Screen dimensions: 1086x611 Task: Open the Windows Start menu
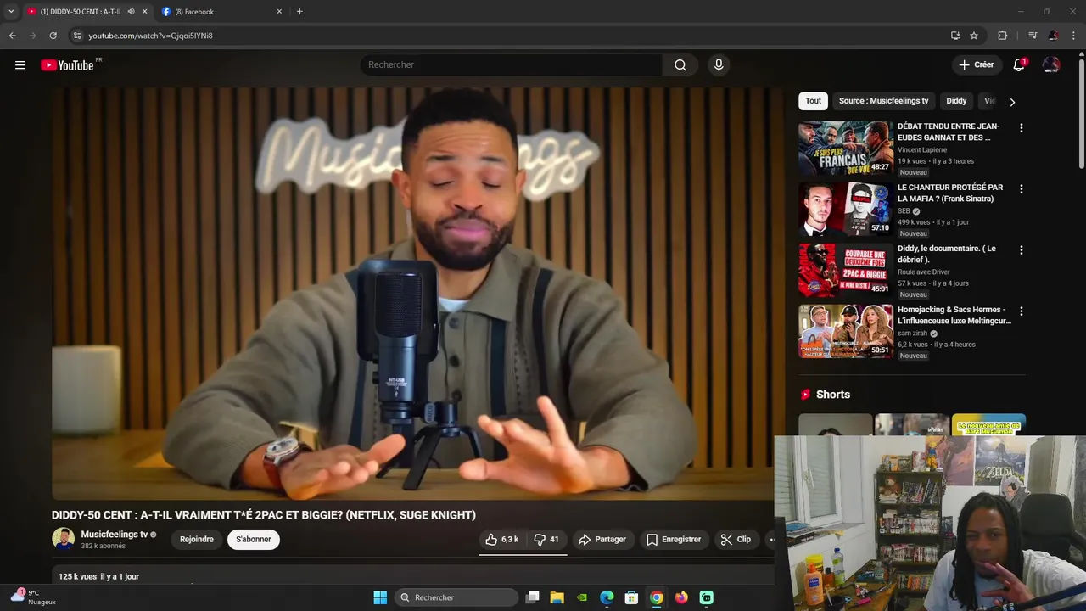pos(380,597)
